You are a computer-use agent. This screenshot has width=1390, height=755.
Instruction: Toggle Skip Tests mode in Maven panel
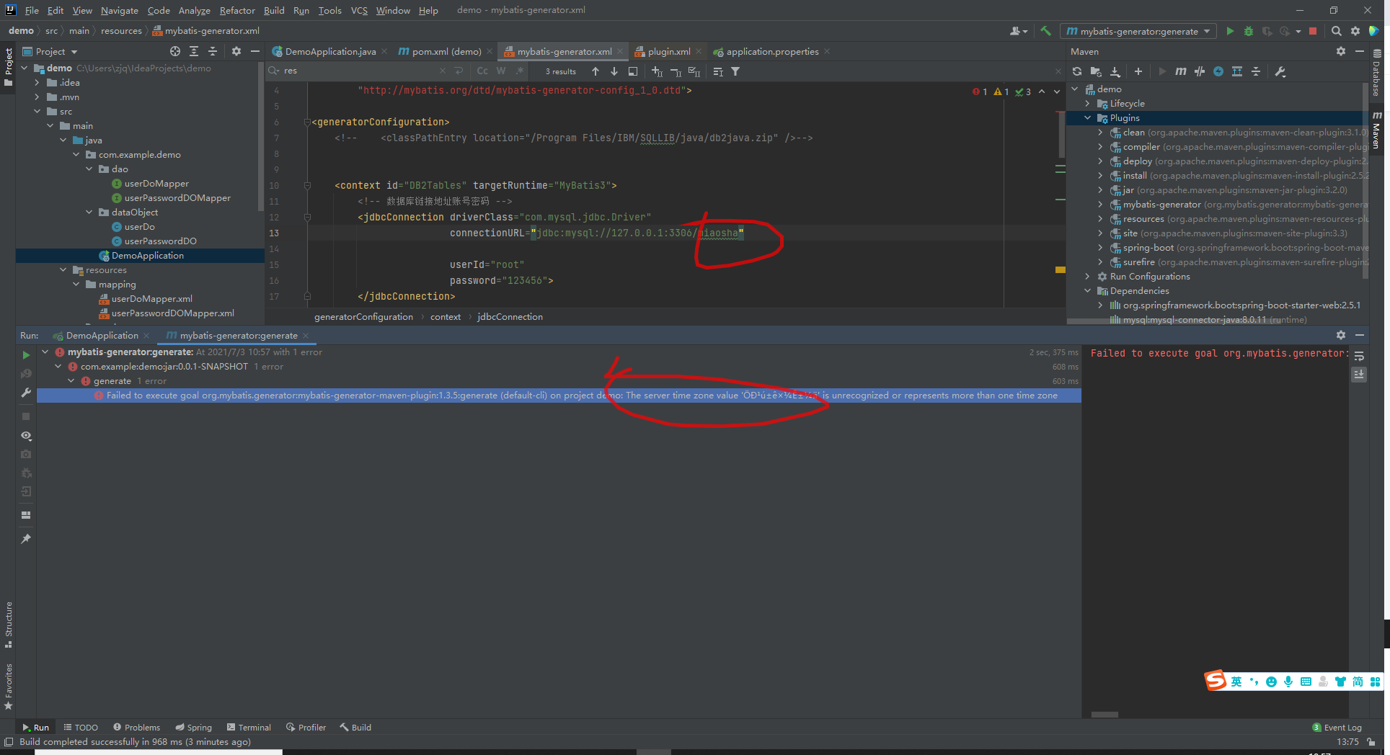(1218, 71)
